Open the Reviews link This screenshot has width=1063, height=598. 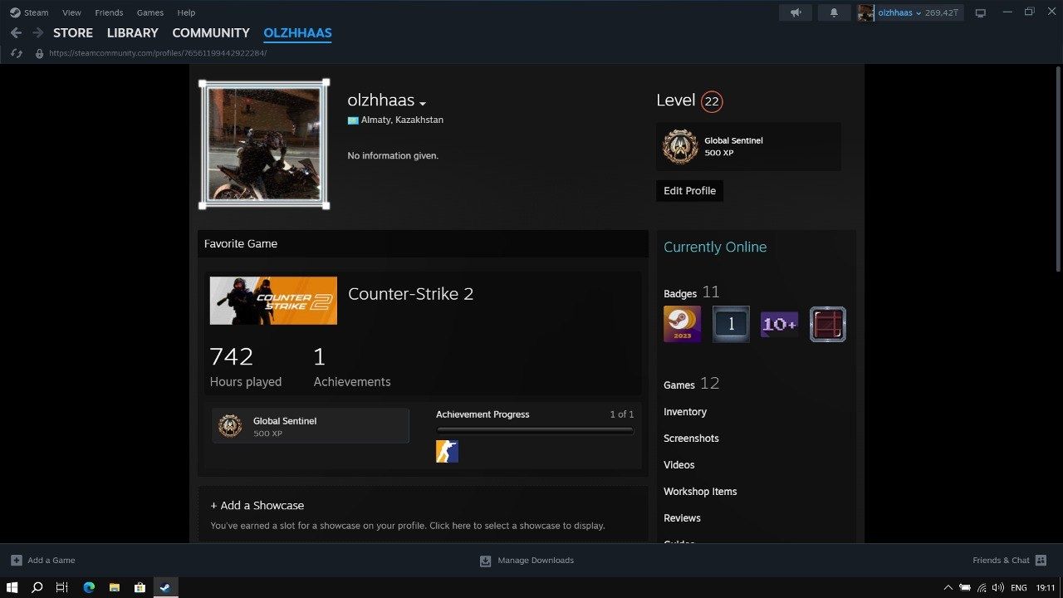tap(682, 518)
